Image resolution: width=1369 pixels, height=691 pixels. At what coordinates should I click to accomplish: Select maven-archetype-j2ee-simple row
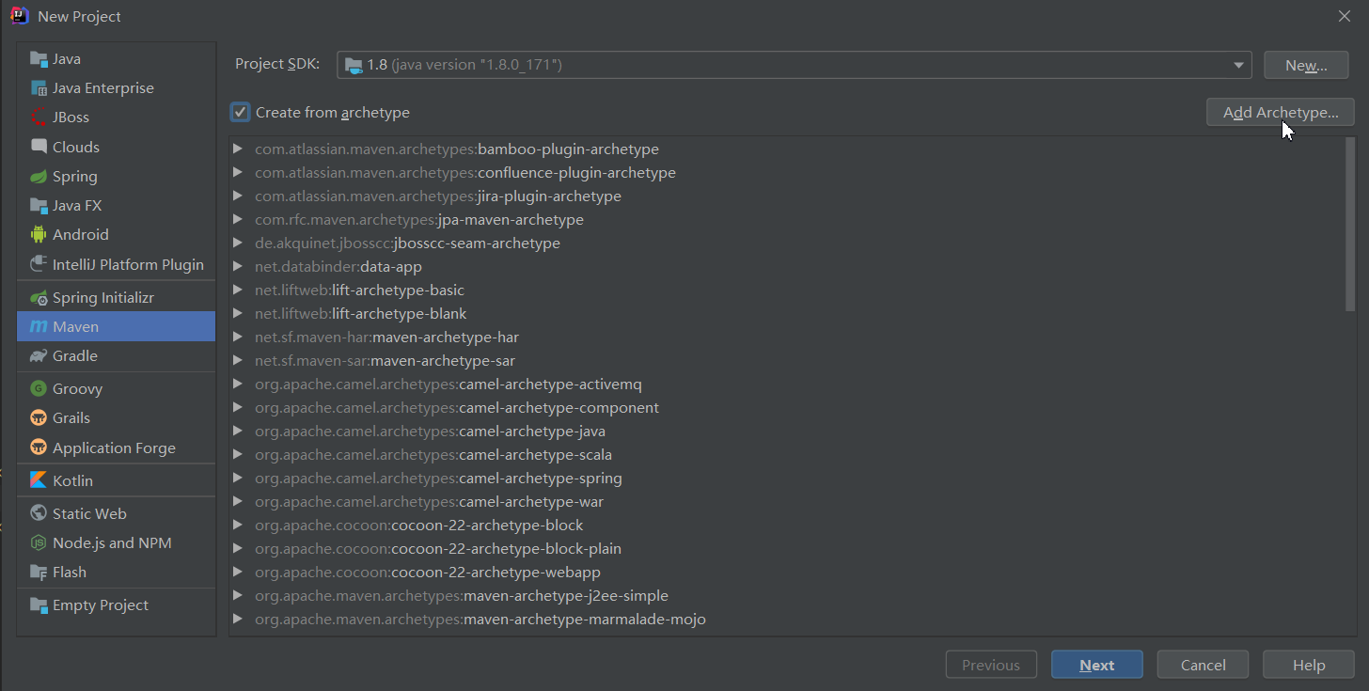787,595
